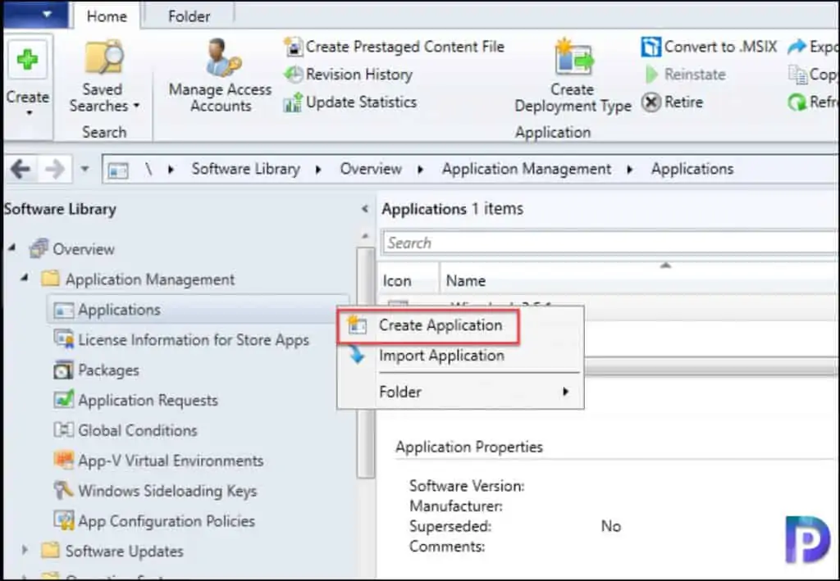Select the Home ribbon tab

107,16
